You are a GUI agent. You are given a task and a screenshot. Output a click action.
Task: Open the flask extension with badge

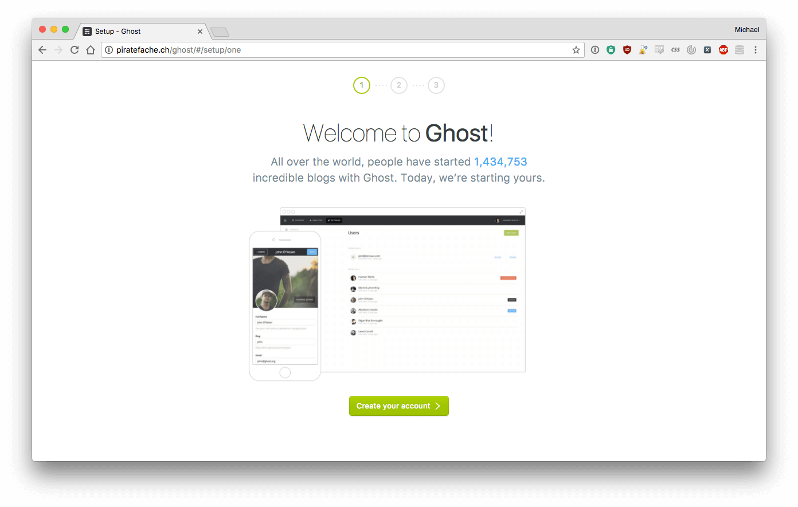643,50
